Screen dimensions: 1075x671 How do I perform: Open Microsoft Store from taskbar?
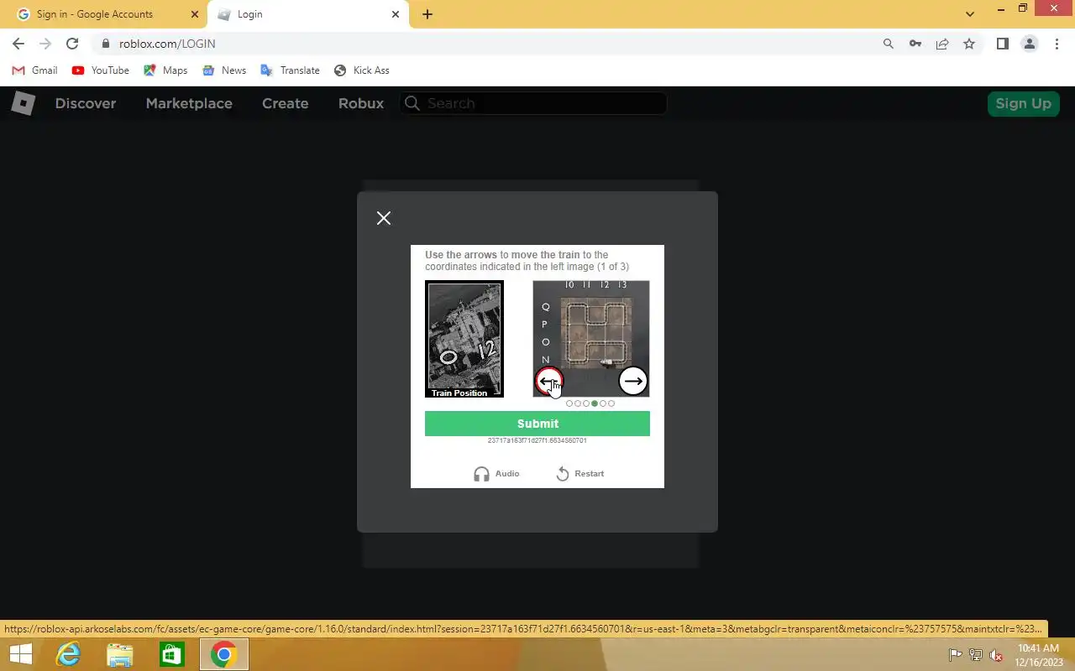pyautogui.click(x=171, y=654)
